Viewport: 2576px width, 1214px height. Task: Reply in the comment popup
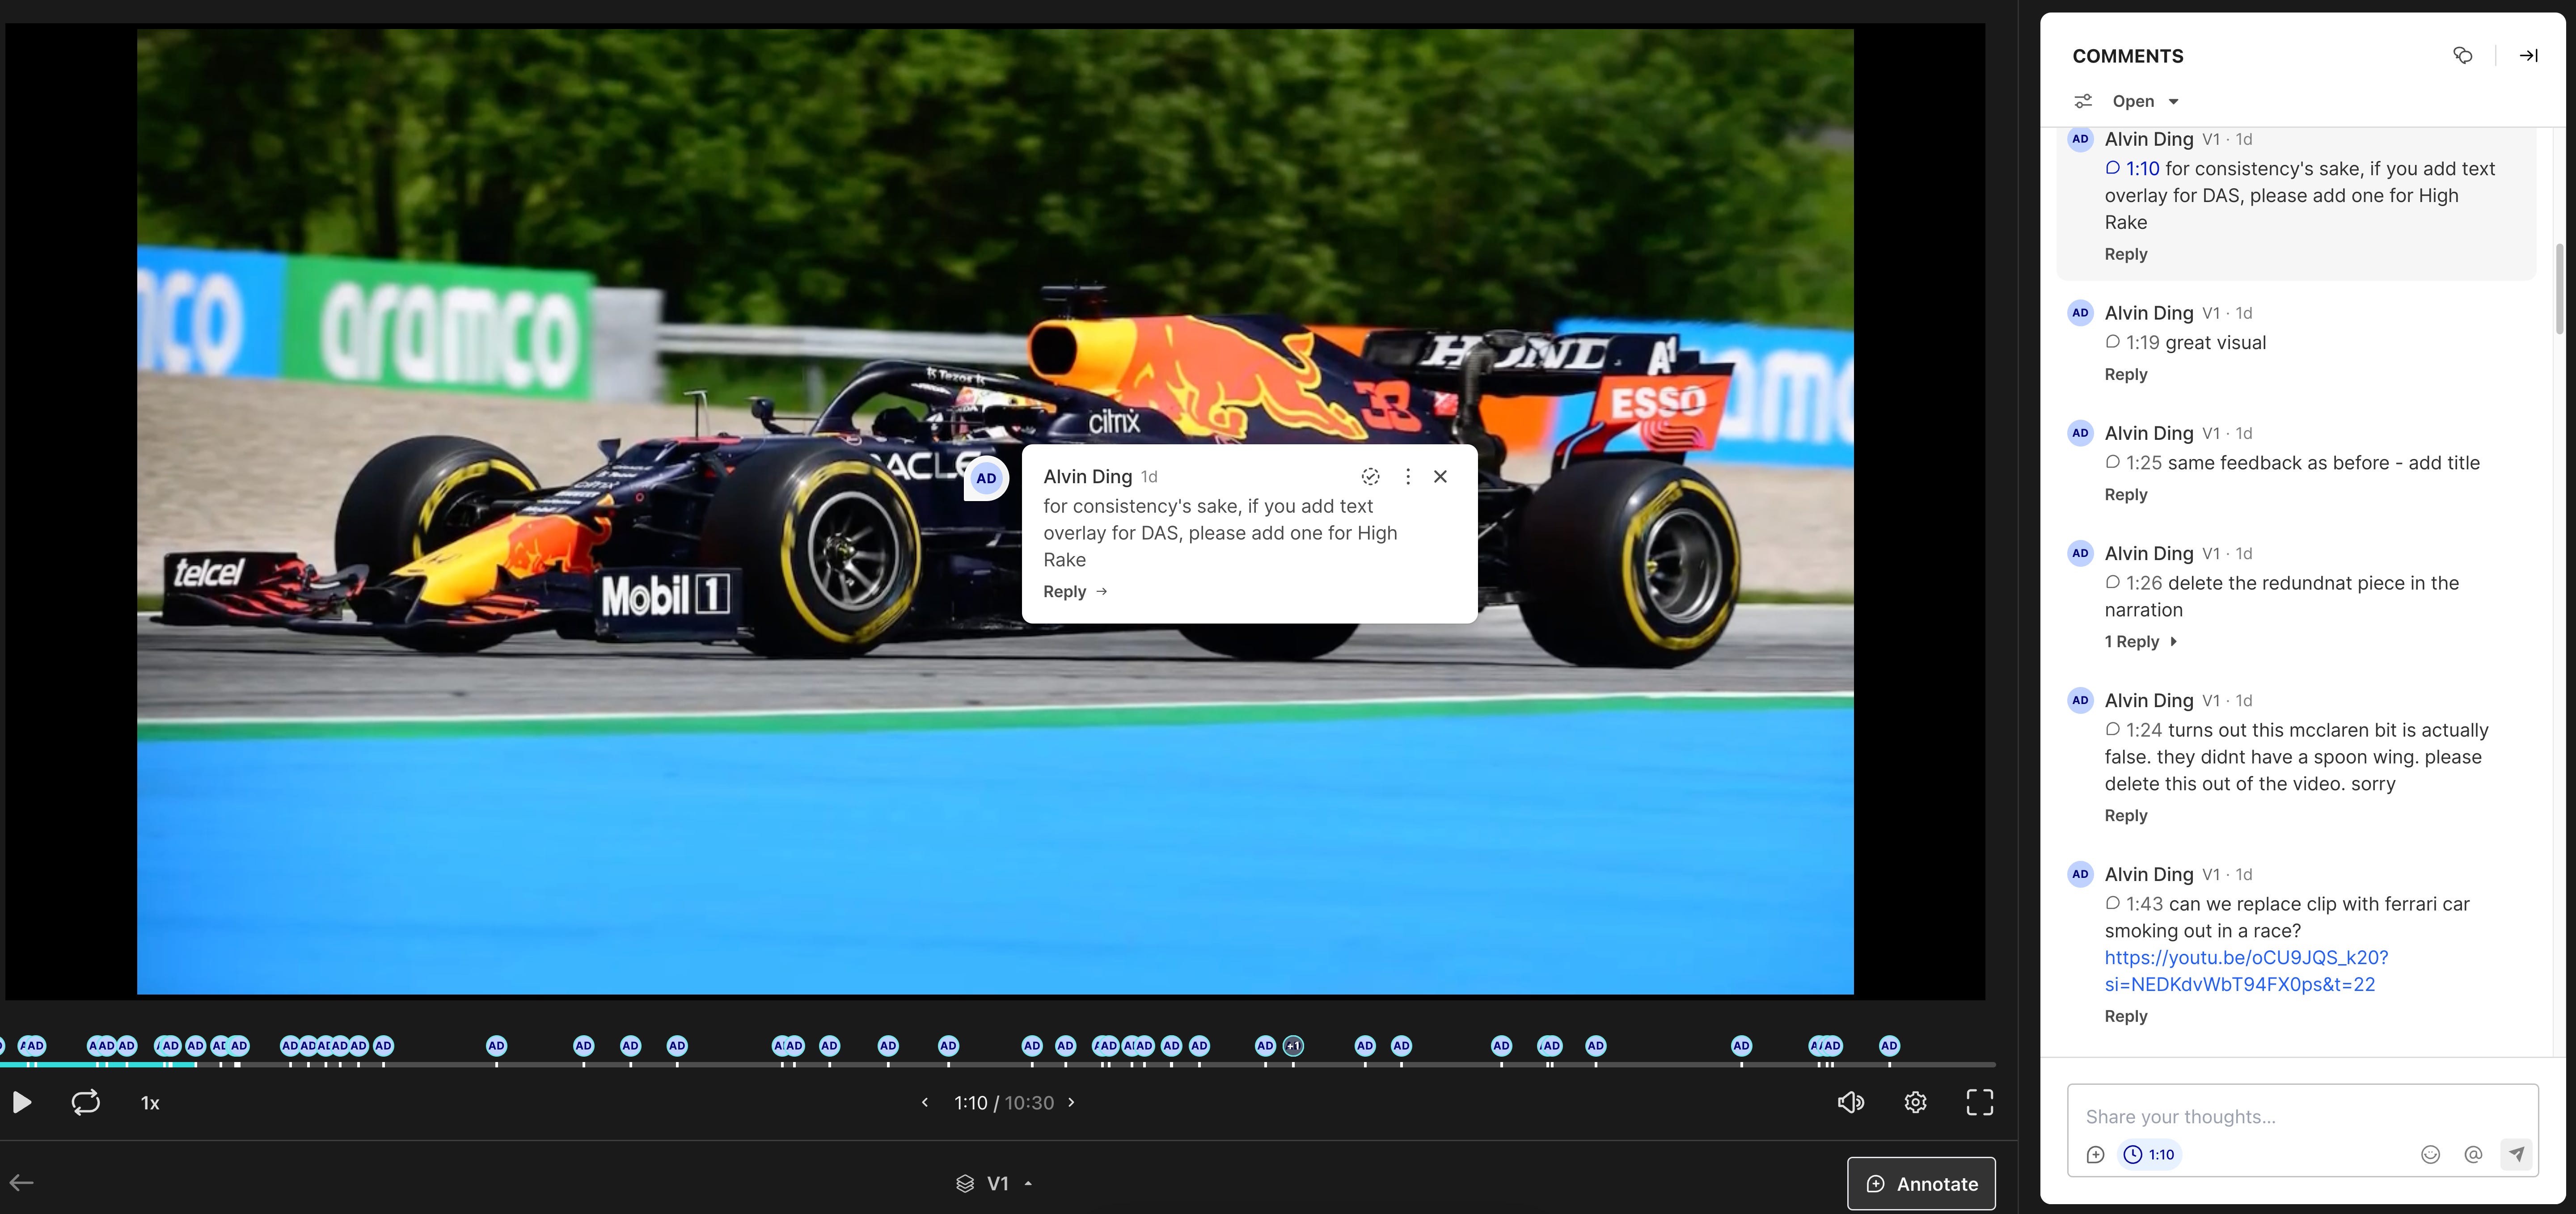tap(1075, 591)
